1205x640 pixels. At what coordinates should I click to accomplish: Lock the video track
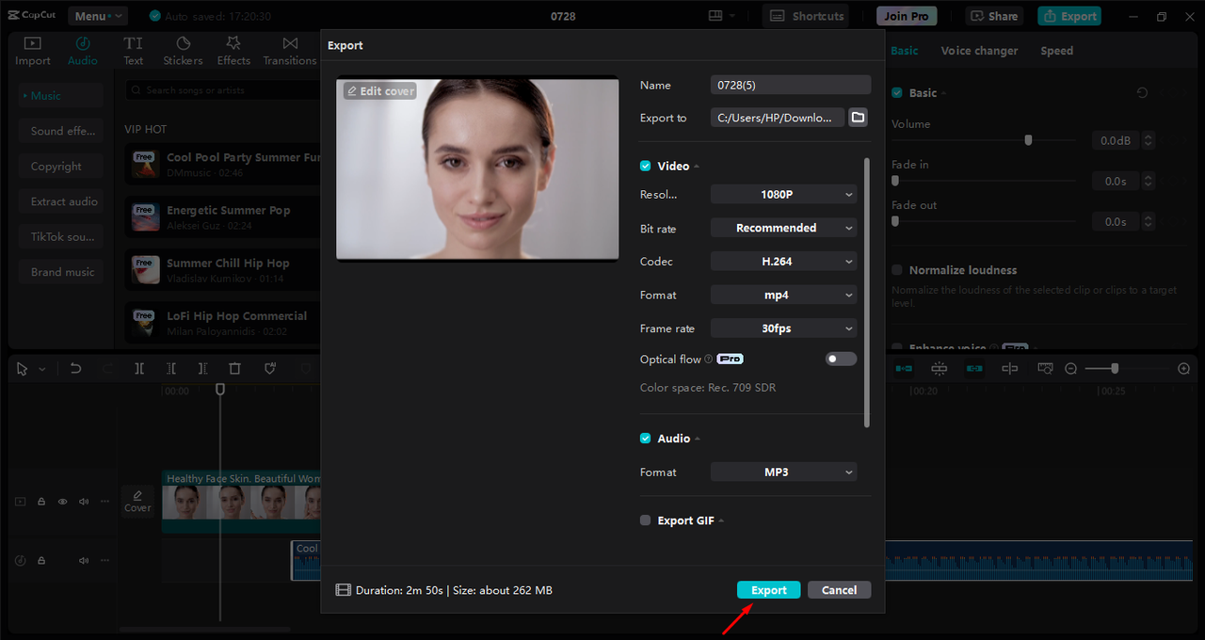point(41,502)
